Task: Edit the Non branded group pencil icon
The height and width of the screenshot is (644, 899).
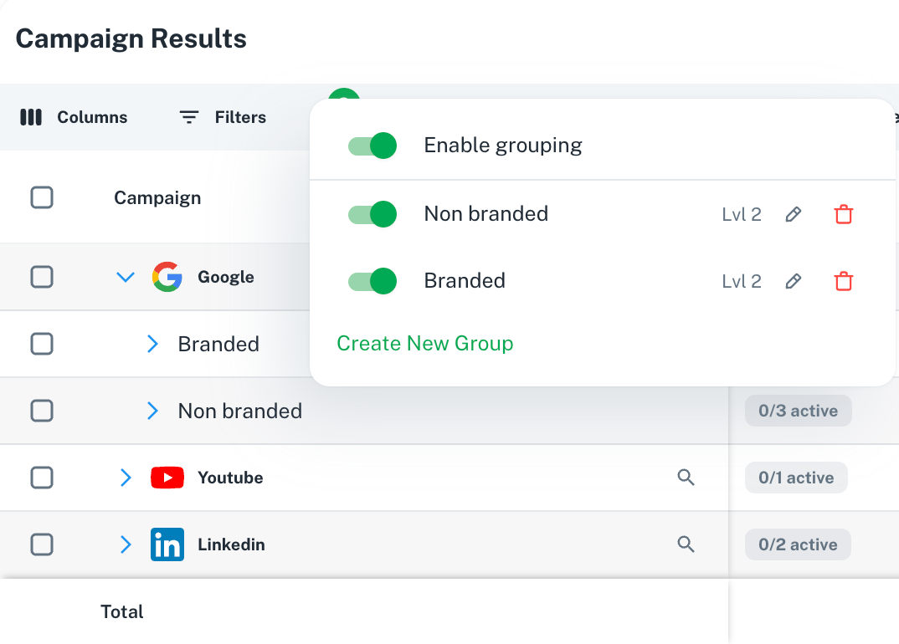Action: (794, 215)
